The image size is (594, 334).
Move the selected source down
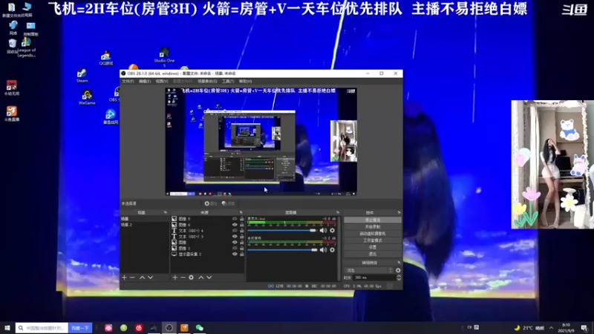(209, 278)
